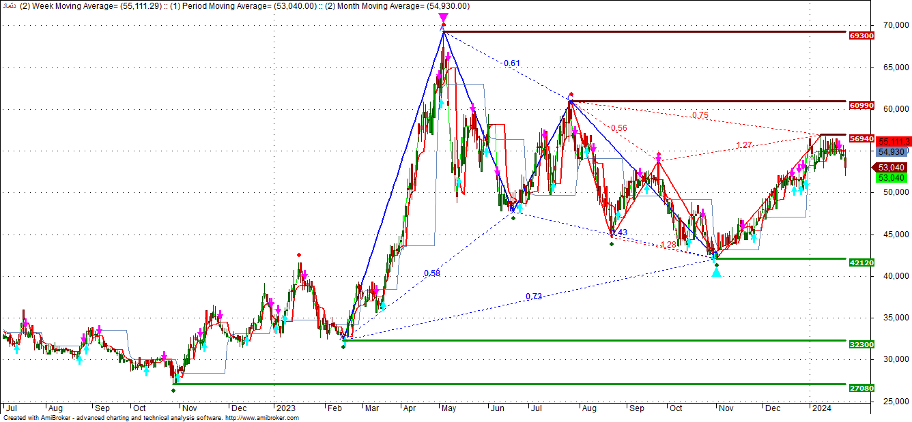Select the 0.75 red ratio label

(x=700, y=115)
